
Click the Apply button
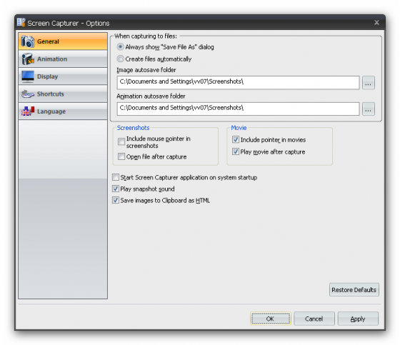358,319
